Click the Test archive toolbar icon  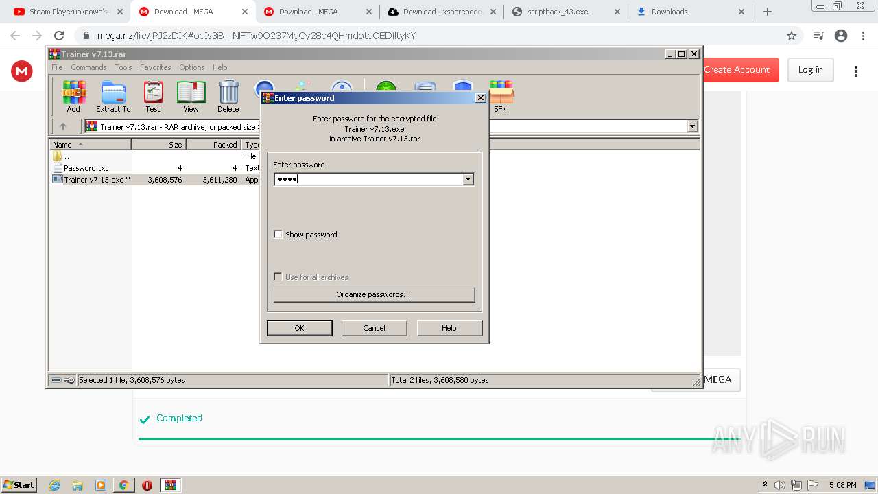[153, 96]
